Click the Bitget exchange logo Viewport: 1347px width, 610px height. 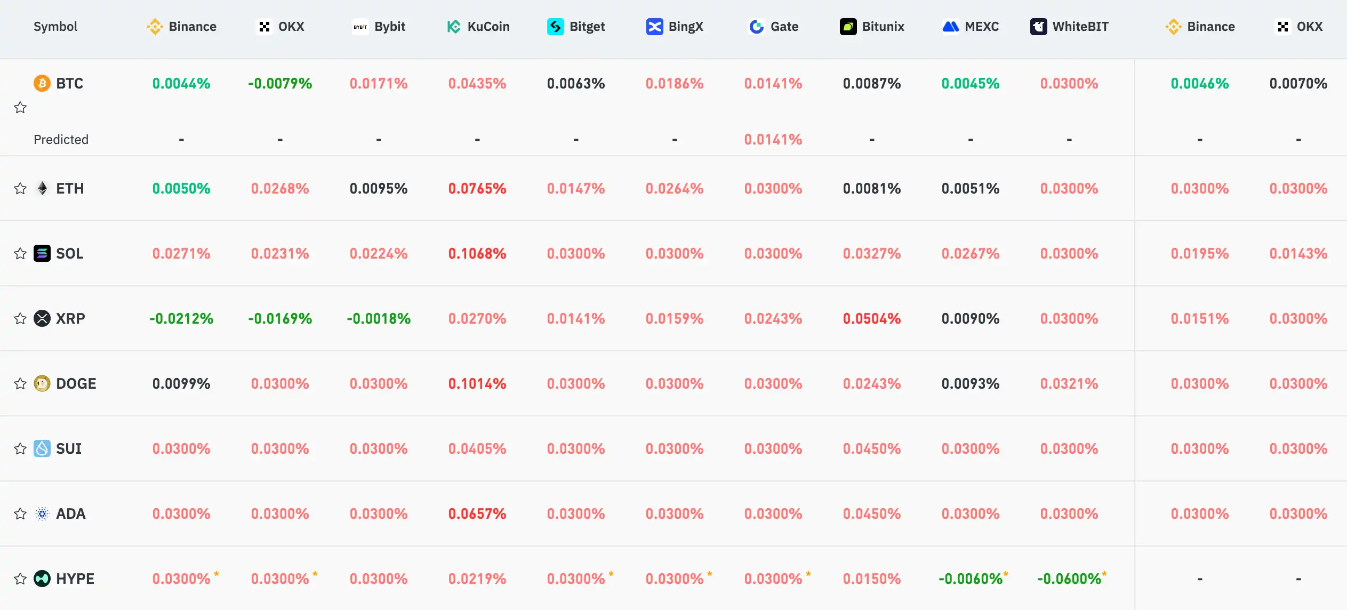click(x=556, y=27)
